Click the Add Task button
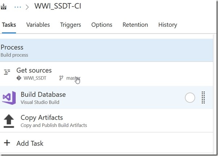The image size is (218, 156). pos(107,143)
